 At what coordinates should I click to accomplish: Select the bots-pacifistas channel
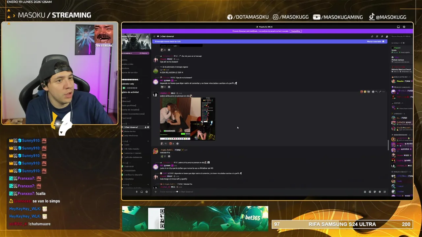tap(129, 105)
